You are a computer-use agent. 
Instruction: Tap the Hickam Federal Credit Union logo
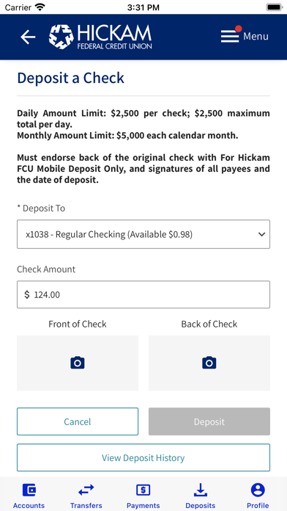click(100, 37)
